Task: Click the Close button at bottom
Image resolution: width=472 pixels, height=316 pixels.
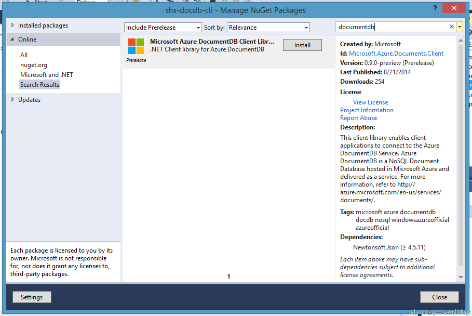Action: (439, 297)
